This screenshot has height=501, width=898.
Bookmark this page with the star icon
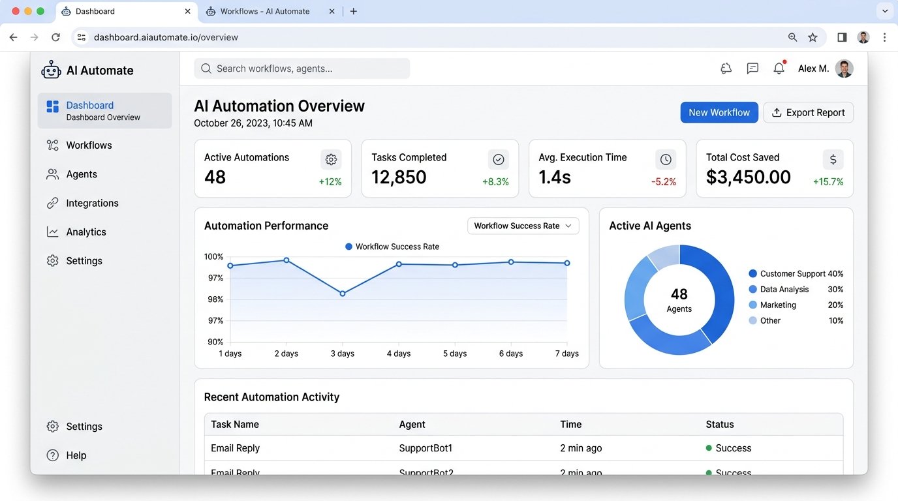[x=813, y=37]
